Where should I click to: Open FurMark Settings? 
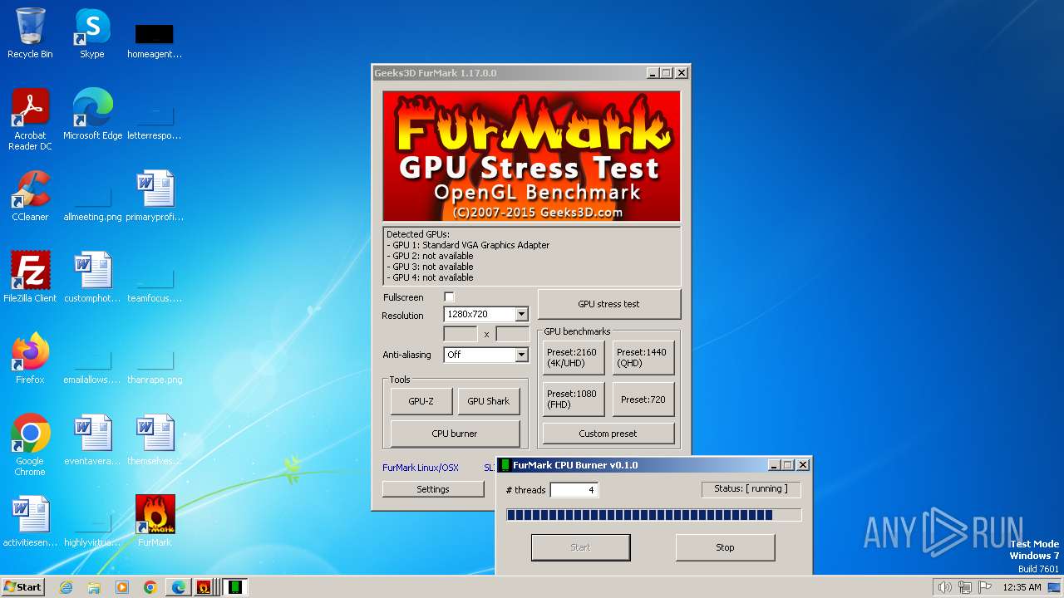coord(433,489)
